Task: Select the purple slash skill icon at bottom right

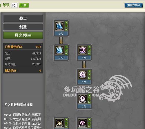Action: pyautogui.click(x=82, y=123)
